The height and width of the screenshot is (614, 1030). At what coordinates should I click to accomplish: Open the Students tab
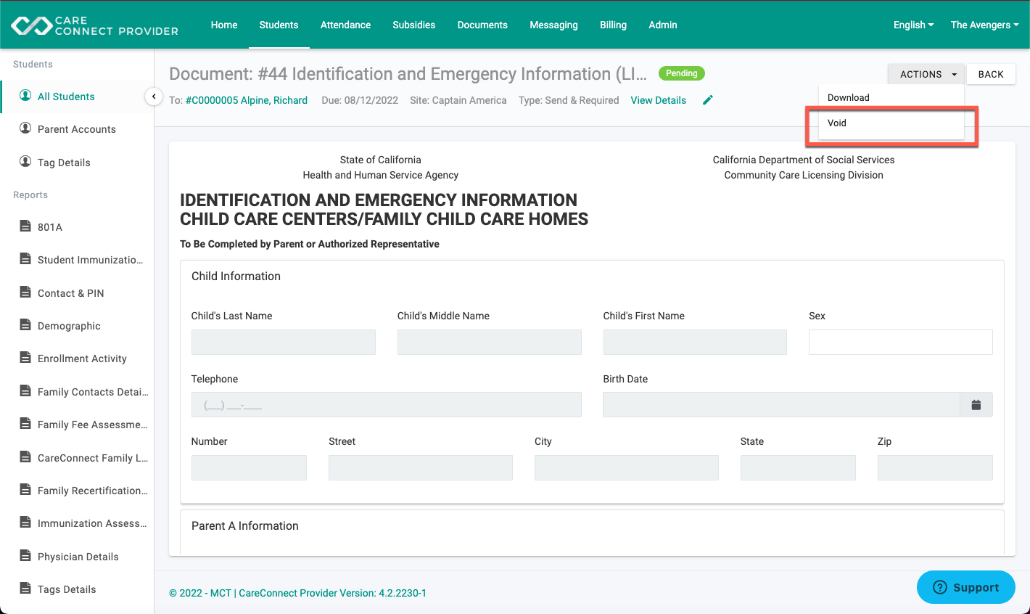coord(279,25)
